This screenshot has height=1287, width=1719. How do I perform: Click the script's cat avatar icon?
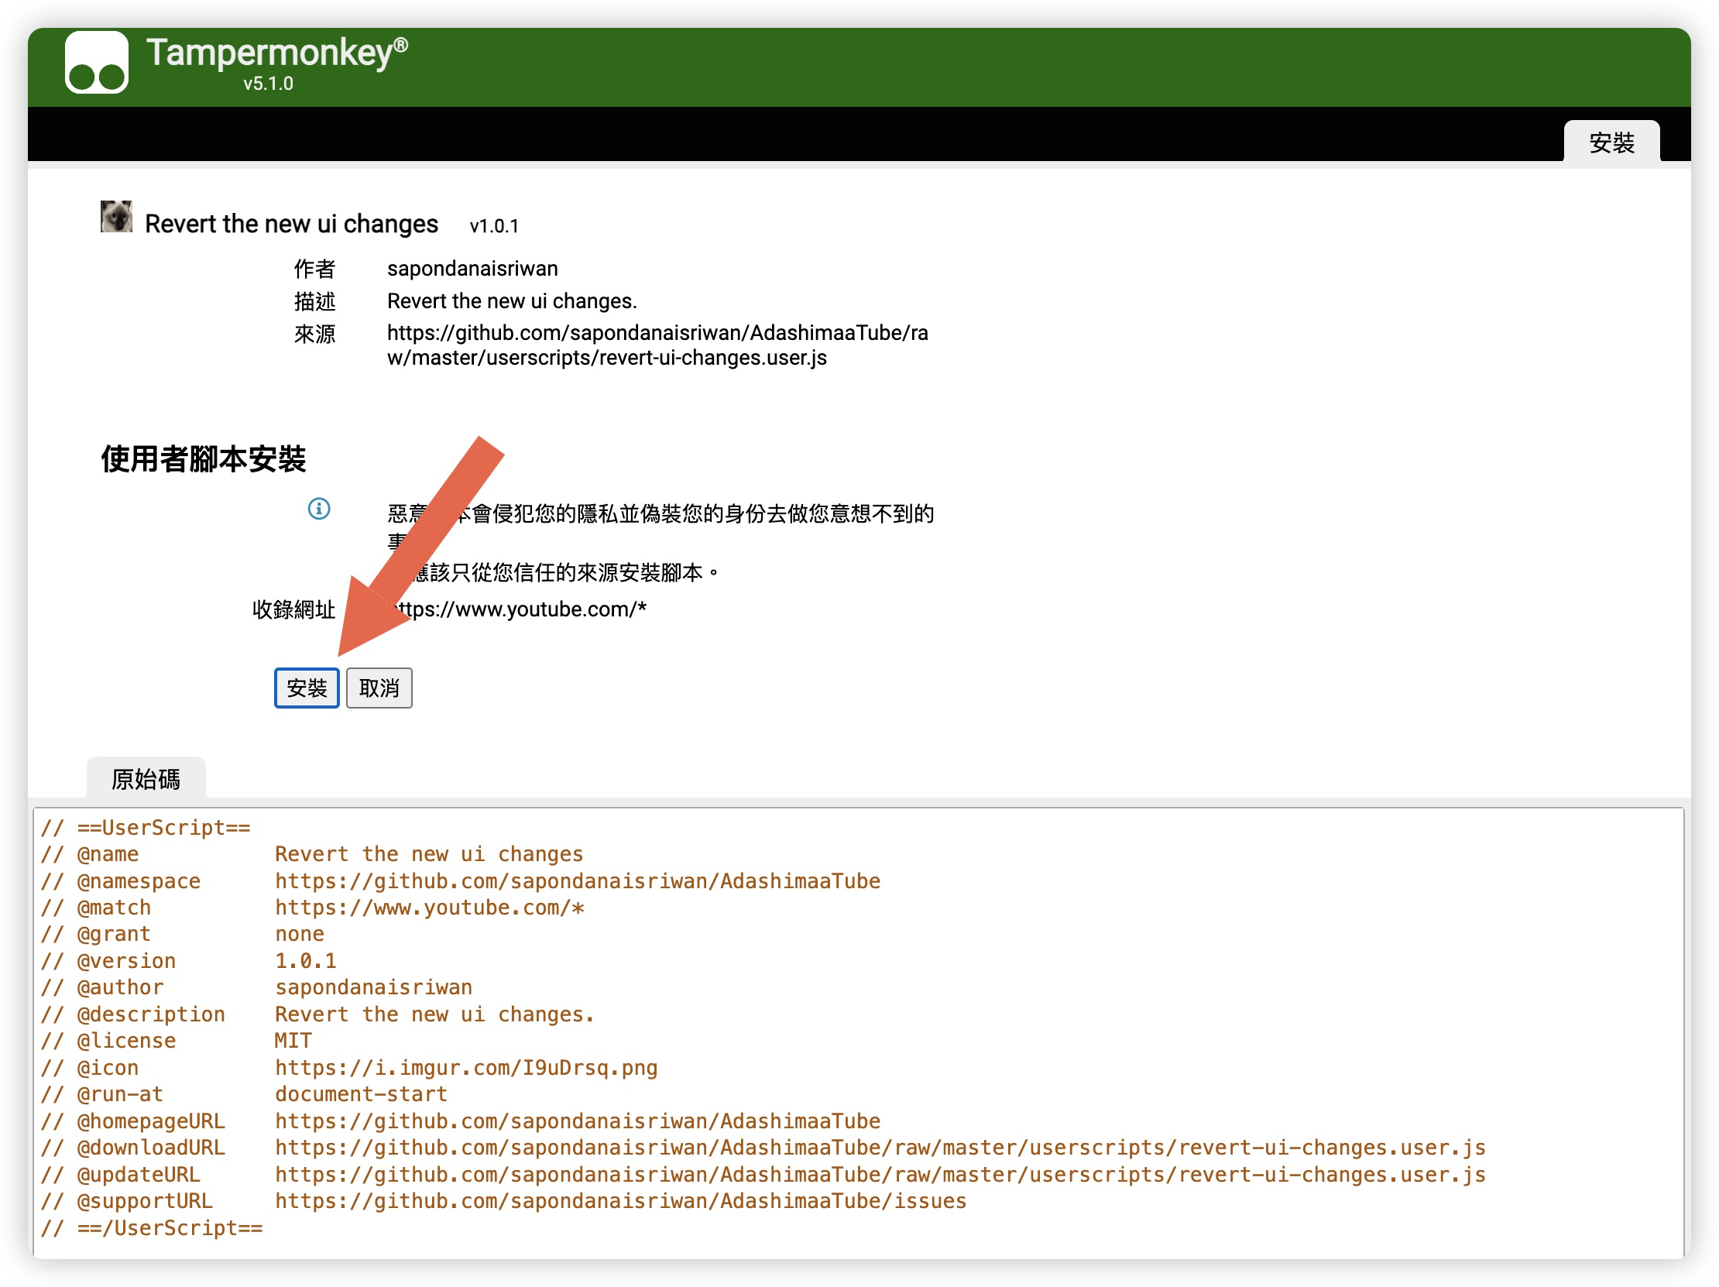click(x=117, y=217)
